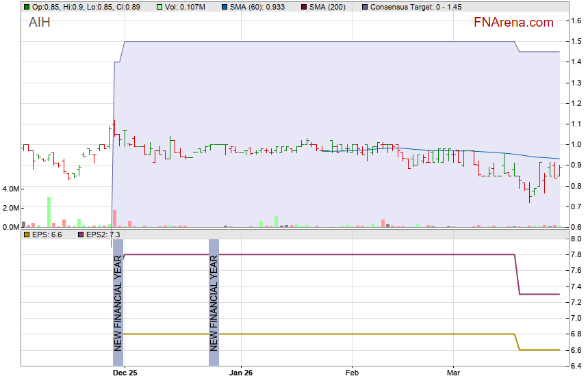This screenshot has height=387, width=588.
Task: Click the purple EPS2 legend swatch
Action: click(x=80, y=235)
